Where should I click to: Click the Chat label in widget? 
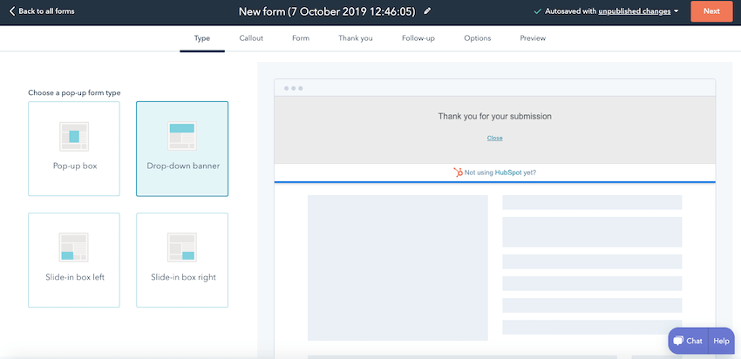coord(694,341)
